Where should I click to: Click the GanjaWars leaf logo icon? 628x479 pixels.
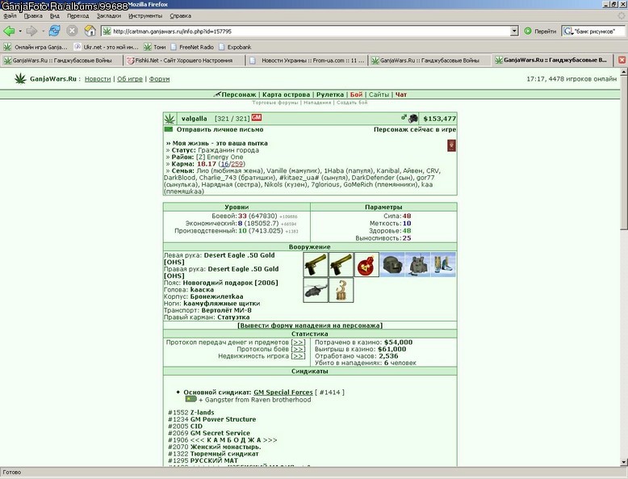point(20,78)
